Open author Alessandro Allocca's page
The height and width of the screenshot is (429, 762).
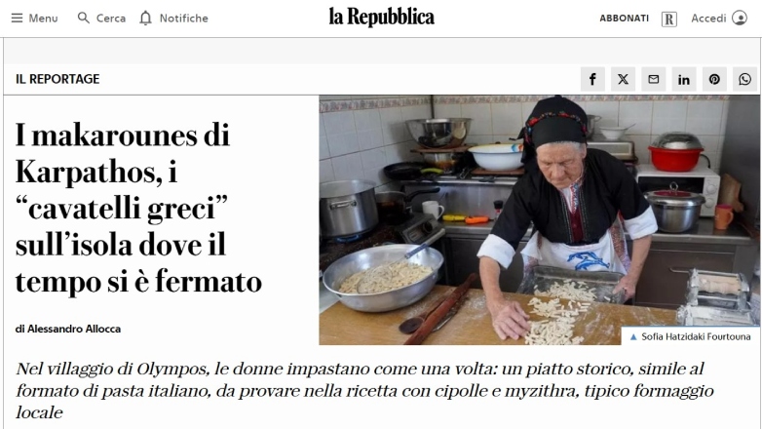pos(73,329)
